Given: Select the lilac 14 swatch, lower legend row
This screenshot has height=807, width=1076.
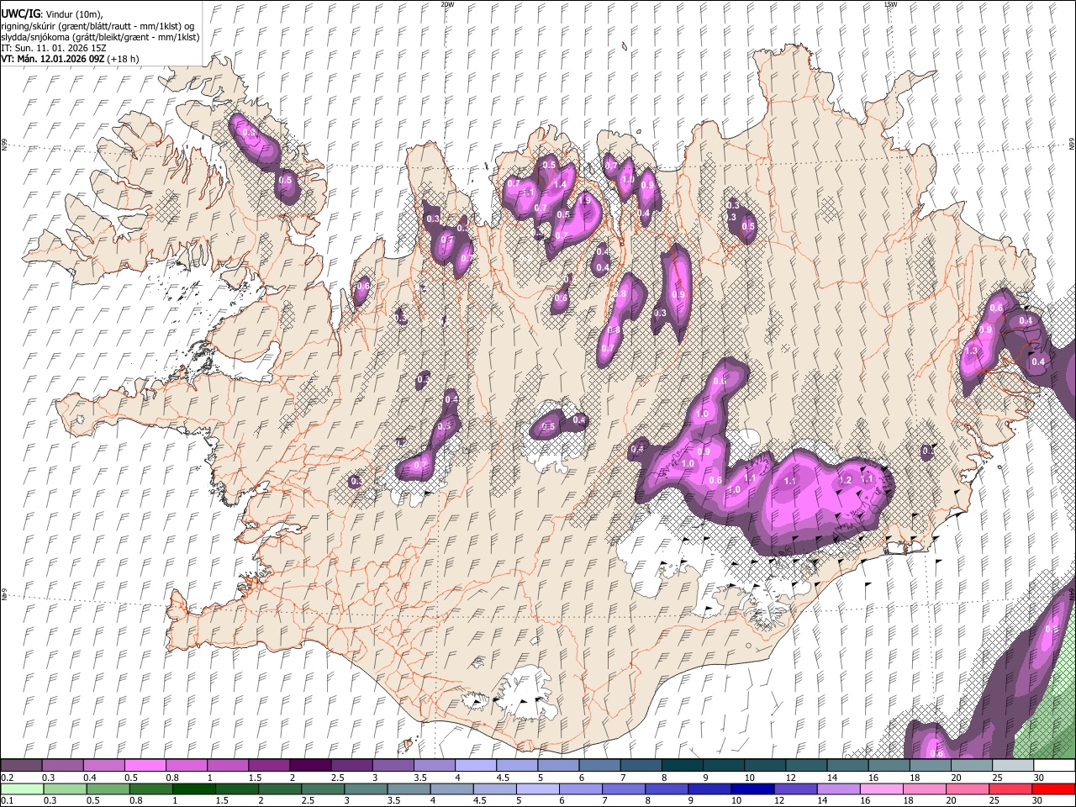Looking at the screenshot, I should (x=837, y=789).
